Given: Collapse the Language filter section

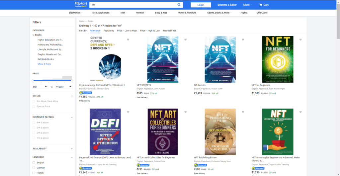Looking at the screenshot, I should (x=72, y=157).
